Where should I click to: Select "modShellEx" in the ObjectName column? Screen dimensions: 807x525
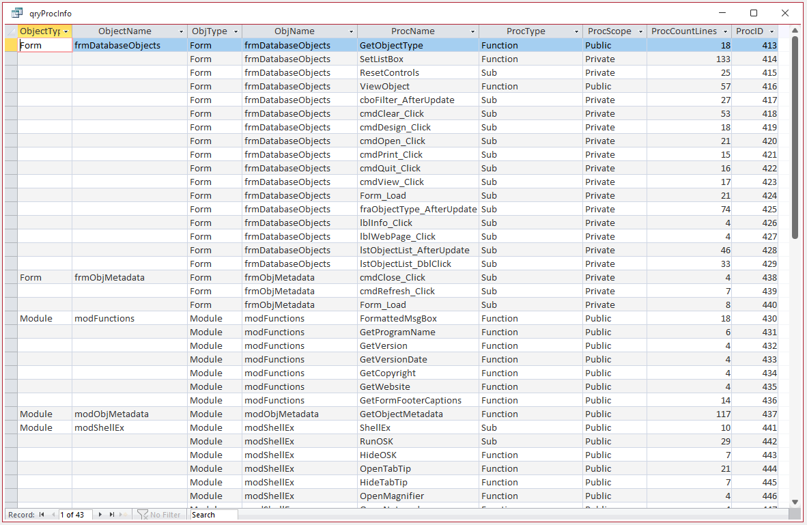click(x=129, y=427)
